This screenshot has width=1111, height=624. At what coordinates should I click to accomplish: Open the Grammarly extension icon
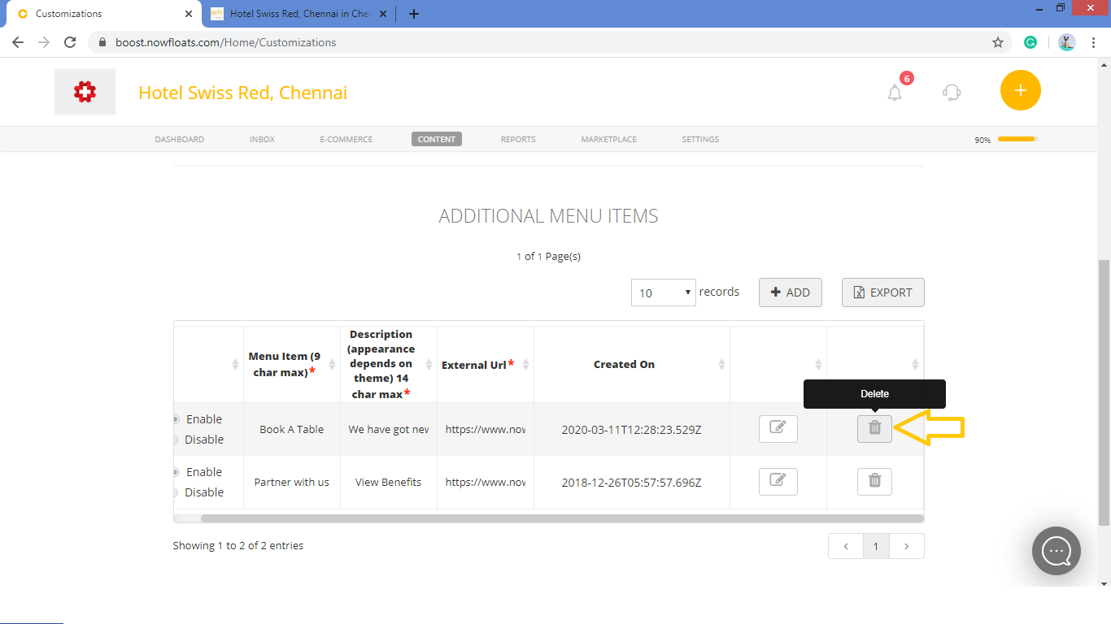pyautogui.click(x=1030, y=42)
